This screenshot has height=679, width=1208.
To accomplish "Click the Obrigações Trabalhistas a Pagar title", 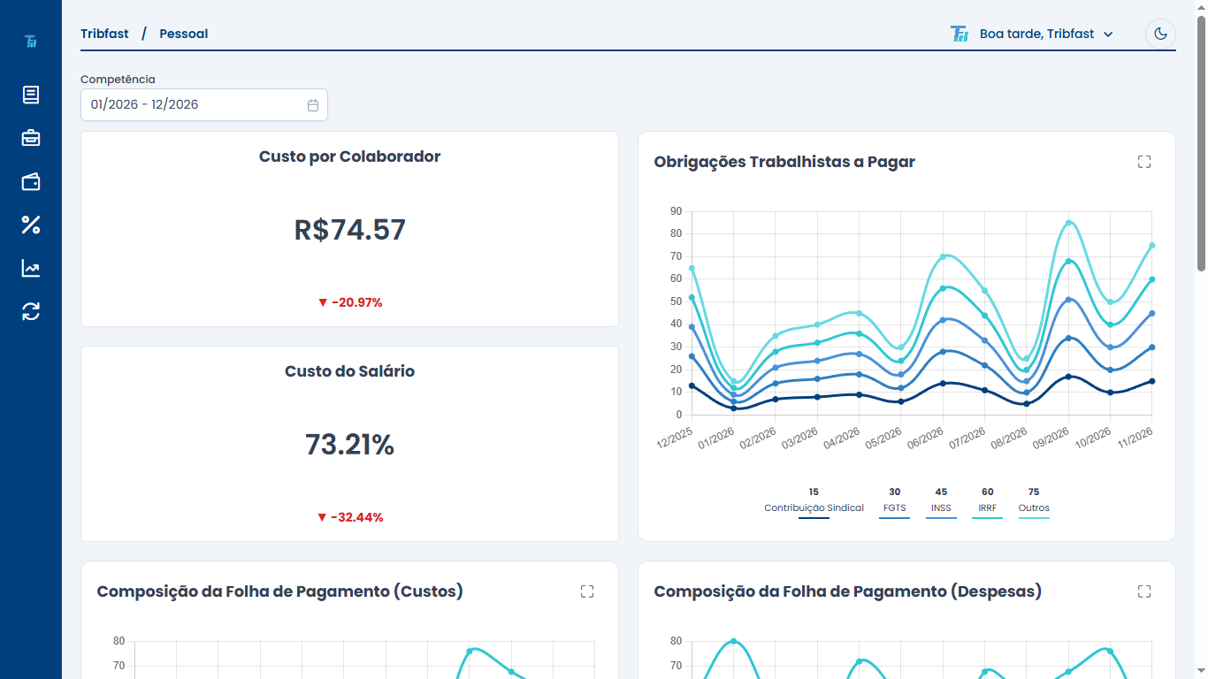I will (784, 162).
